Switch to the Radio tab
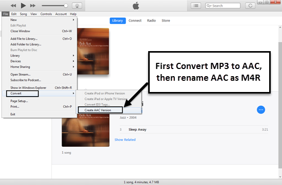This screenshot has height=185, width=282. pyautogui.click(x=151, y=20)
